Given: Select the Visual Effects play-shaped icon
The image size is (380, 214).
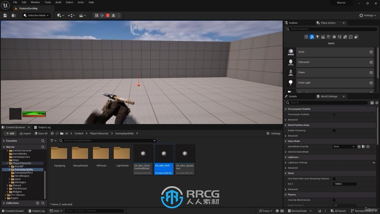Looking at the screenshot, I should pos(334,37).
